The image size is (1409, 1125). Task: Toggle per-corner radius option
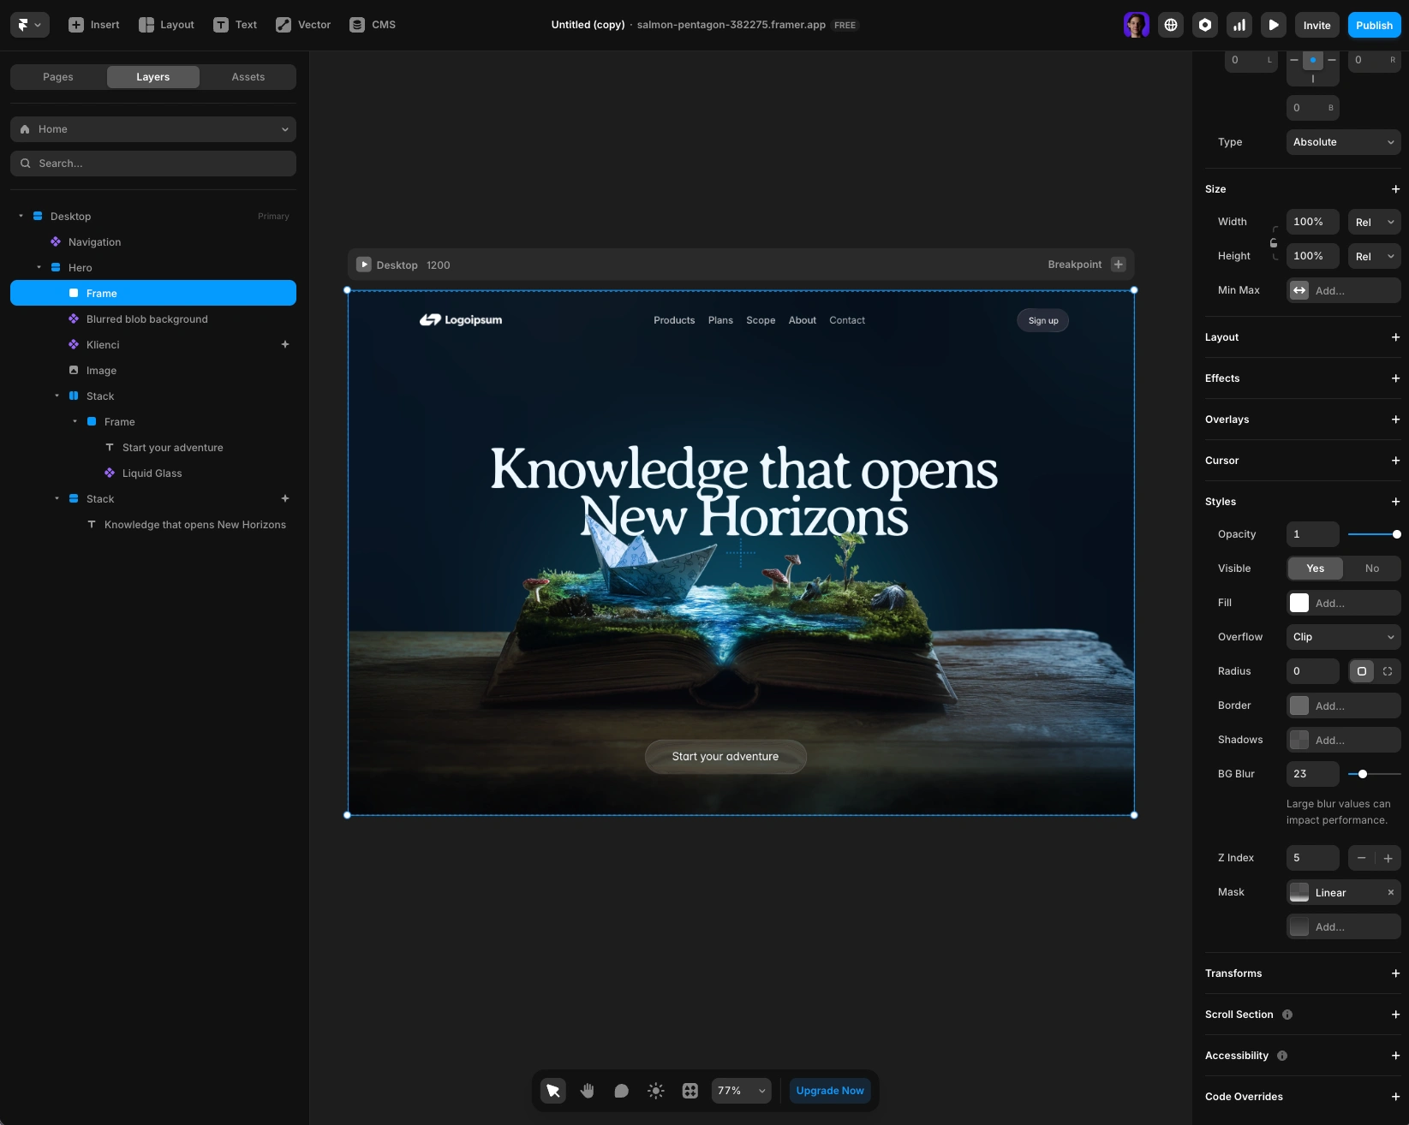1387,671
